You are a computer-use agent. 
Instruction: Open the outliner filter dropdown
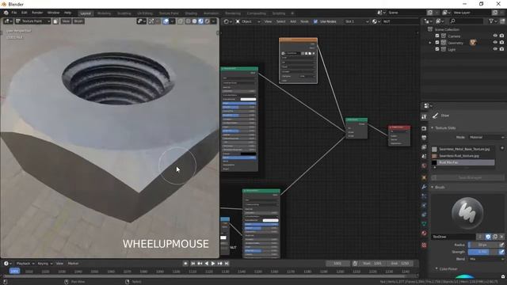click(x=493, y=21)
